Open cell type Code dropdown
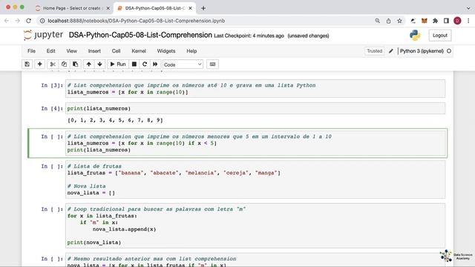Screen dimensions: 475x267 click(x=183, y=65)
